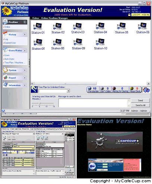Select the Station-08 computer icon
The height and width of the screenshot is (184, 152).
pyautogui.click(x=57, y=42)
